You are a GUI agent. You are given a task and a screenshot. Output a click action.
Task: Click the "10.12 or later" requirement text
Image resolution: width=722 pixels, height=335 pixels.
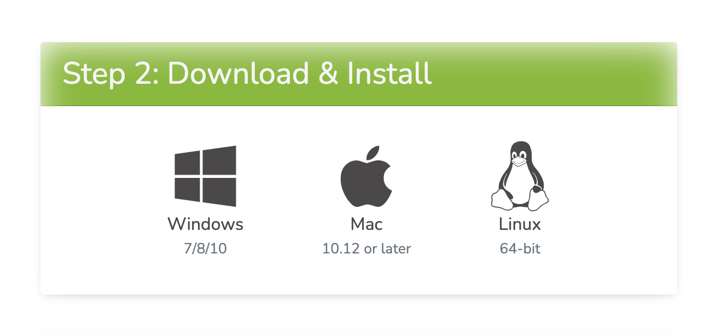[366, 249]
